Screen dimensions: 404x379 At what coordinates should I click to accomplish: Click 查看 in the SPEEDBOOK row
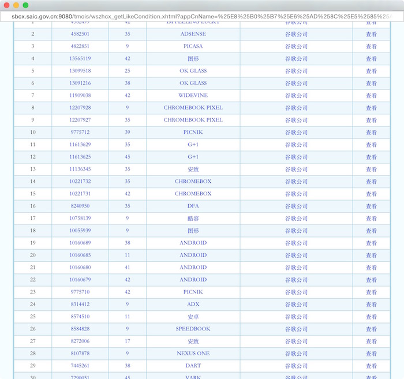371,329
